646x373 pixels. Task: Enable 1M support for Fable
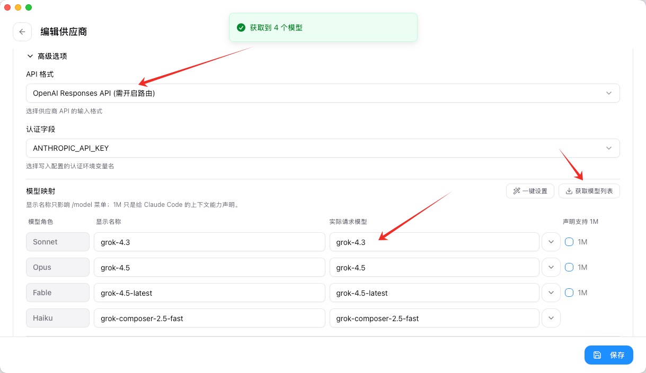pos(569,293)
